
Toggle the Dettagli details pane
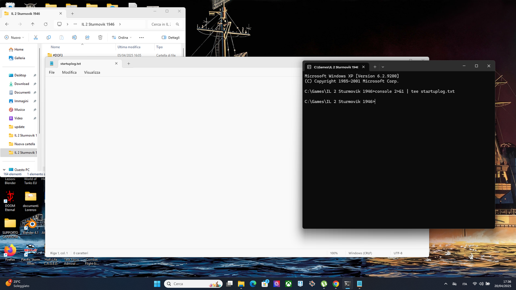tap(171, 37)
